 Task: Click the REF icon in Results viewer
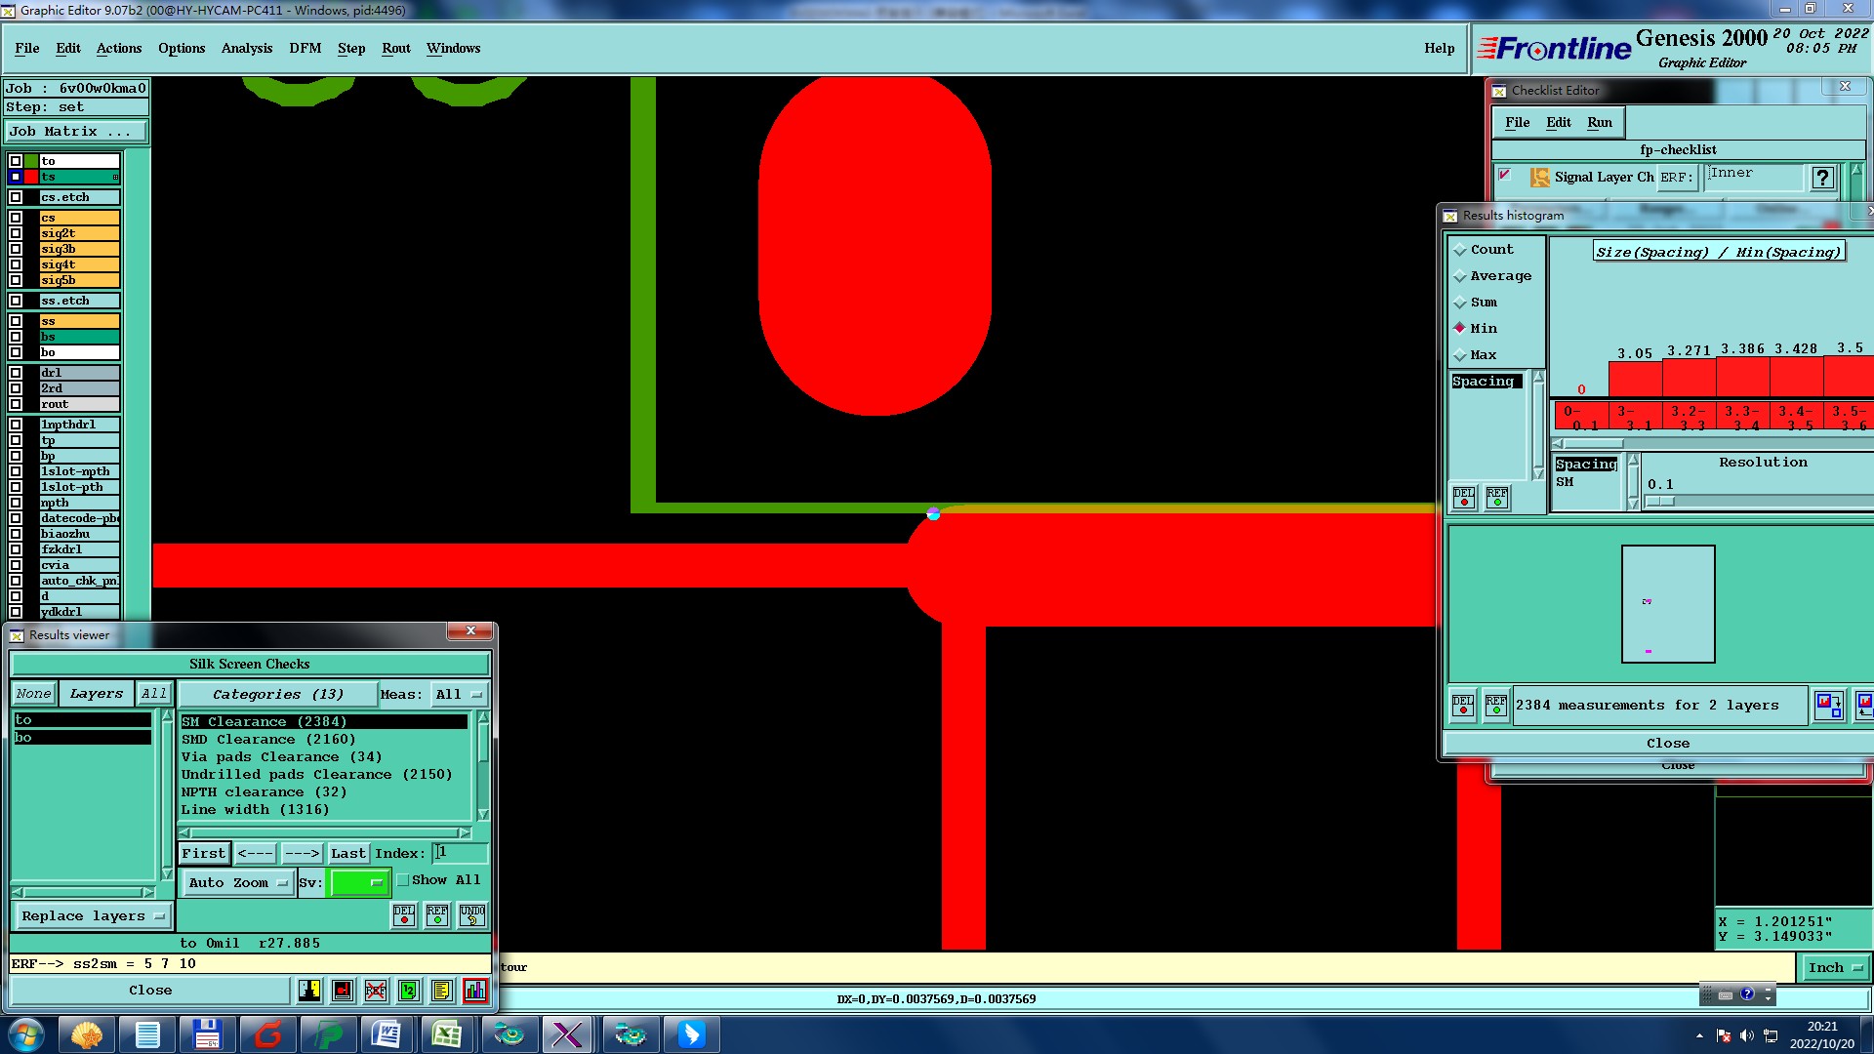pyautogui.click(x=437, y=914)
